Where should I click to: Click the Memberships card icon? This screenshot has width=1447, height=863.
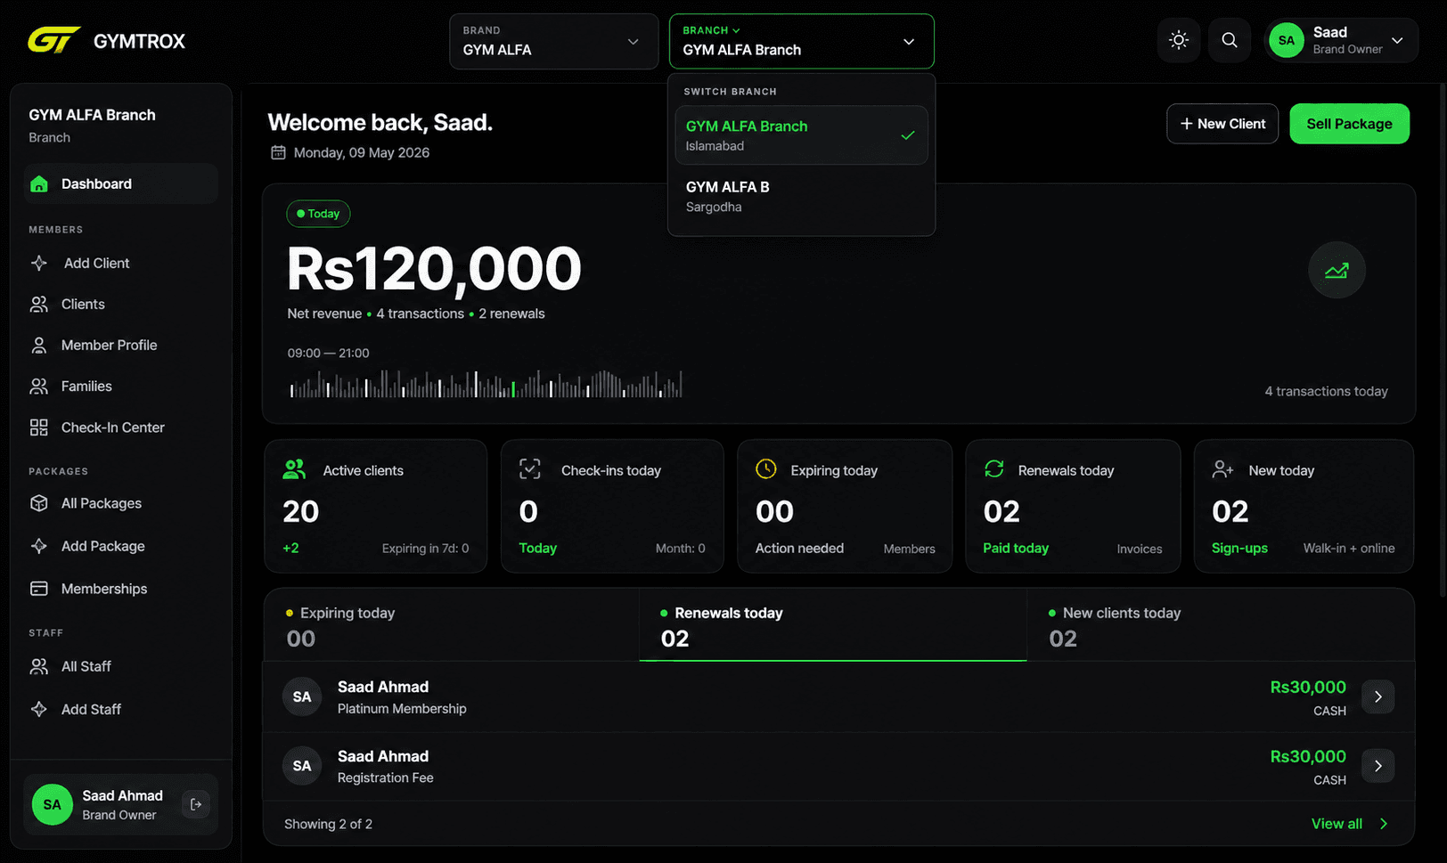[x=39, y=589]
